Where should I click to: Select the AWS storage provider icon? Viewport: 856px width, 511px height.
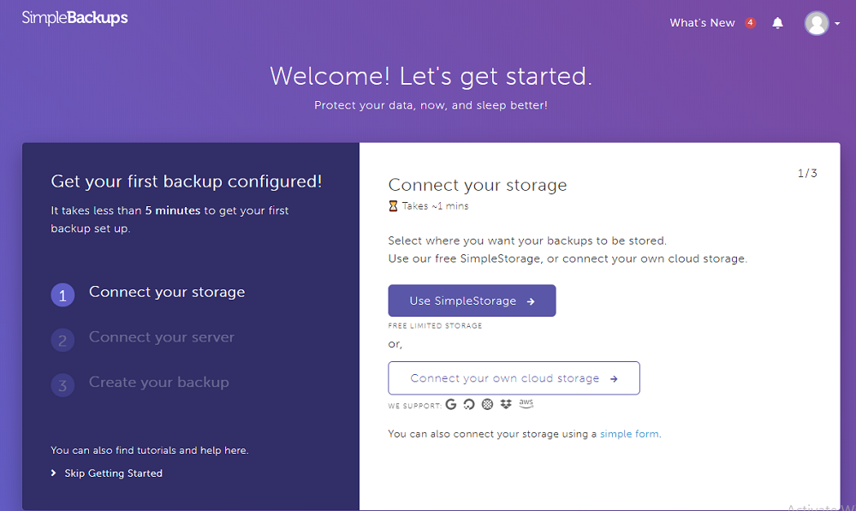[526, 404]
